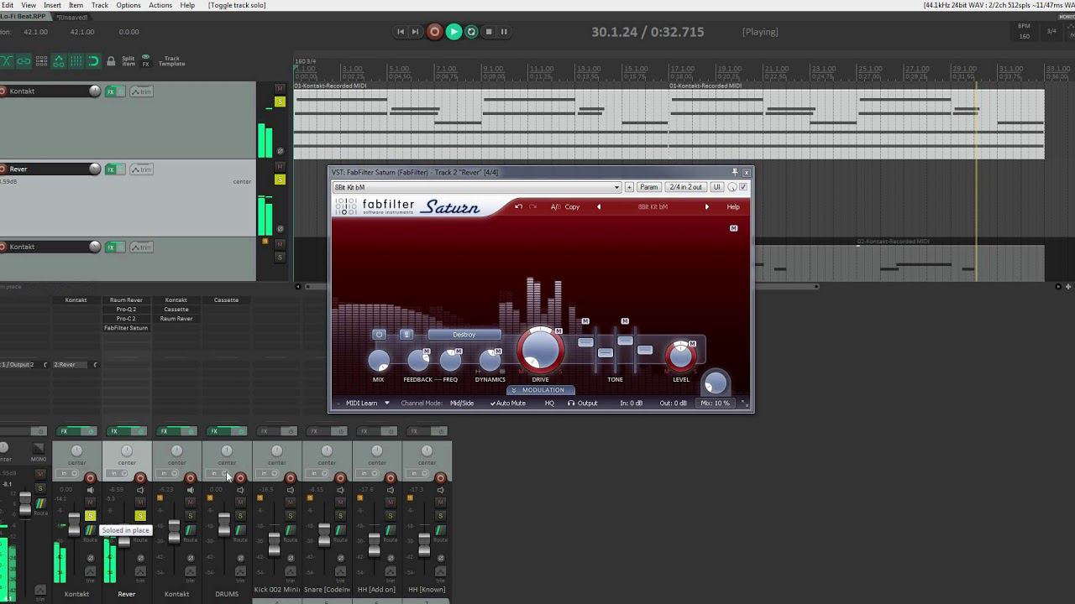Open the Output headphones options
Screen dimensions: 1075x604
pos(583,404)
